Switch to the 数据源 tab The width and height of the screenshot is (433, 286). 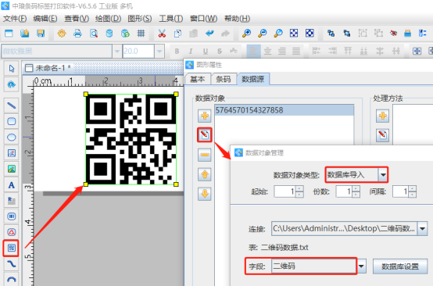(253, 79)
